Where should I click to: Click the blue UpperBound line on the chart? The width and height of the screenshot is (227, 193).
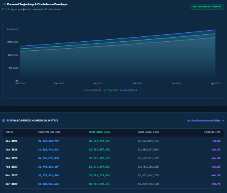[118, 39]
